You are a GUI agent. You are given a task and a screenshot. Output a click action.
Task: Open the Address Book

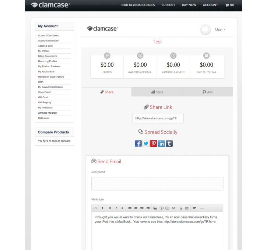click(45, 46)
